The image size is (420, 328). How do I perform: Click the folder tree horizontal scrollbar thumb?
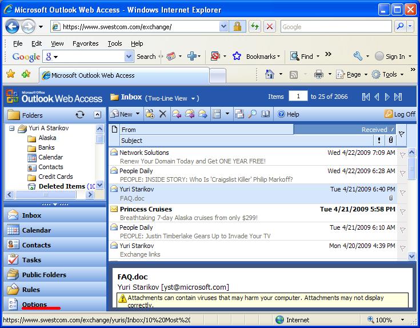tap(46, 195)
